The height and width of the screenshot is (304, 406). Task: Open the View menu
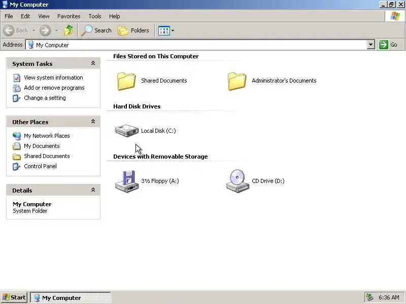pos(44,16)
